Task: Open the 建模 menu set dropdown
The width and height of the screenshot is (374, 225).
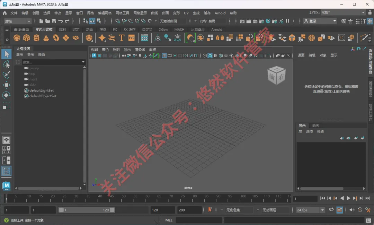Action: click(17, 21)
